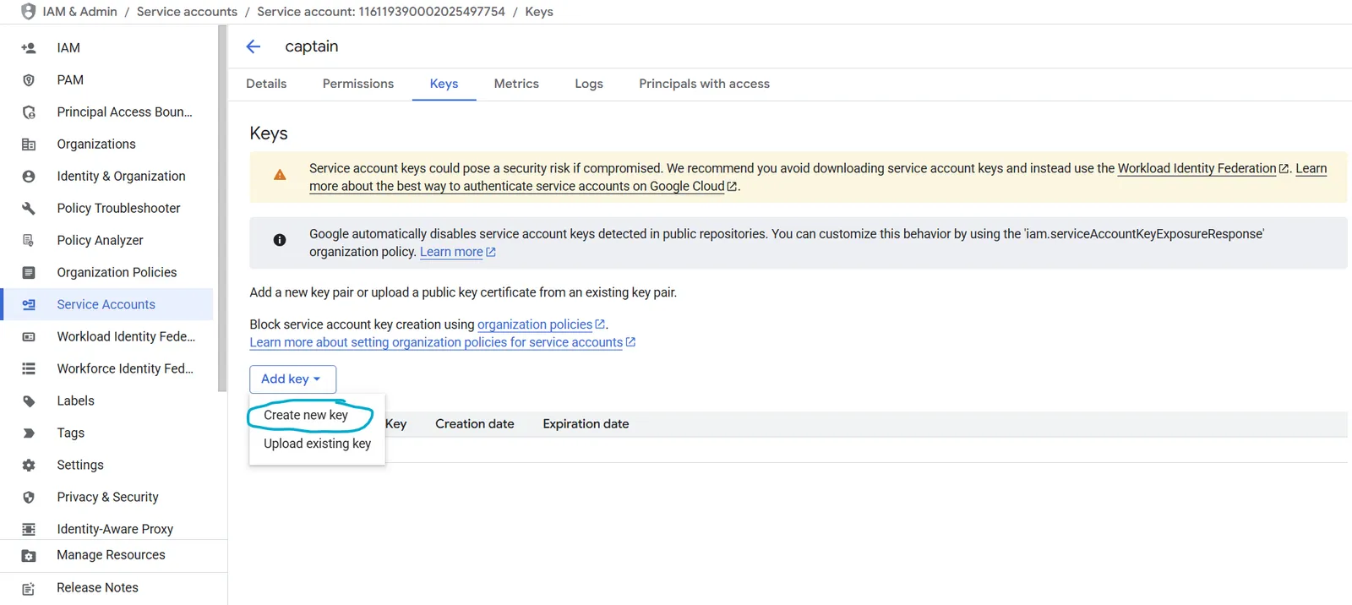Open the Logs tab
Viewport: 1352px width, 605px height.
coord(589,84)
